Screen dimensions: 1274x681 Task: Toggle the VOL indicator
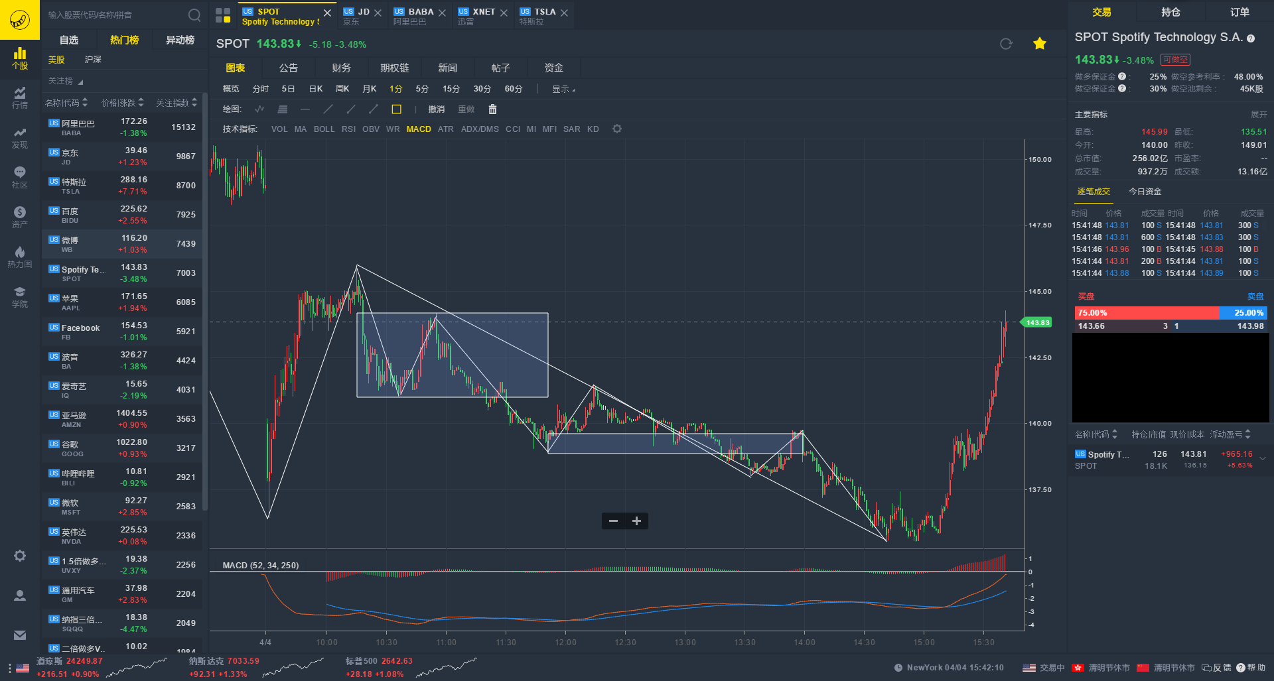279,129
